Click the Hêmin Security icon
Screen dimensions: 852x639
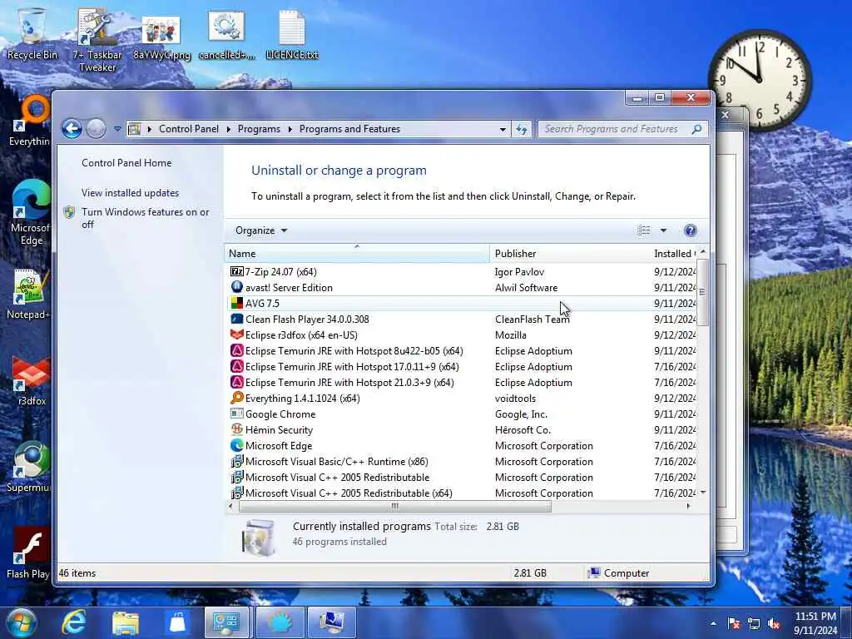coord(236,429)
